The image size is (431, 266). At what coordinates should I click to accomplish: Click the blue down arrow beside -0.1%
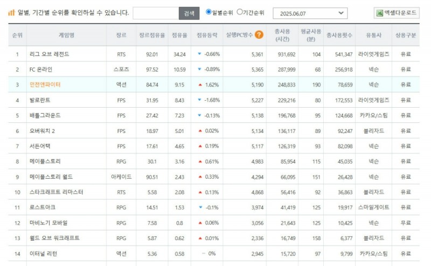point(200,207)
